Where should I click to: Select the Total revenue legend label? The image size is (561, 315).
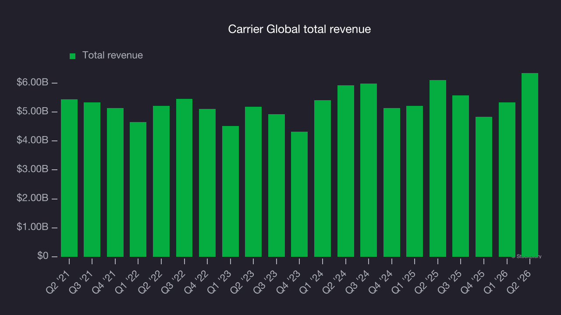coord(113,56)
